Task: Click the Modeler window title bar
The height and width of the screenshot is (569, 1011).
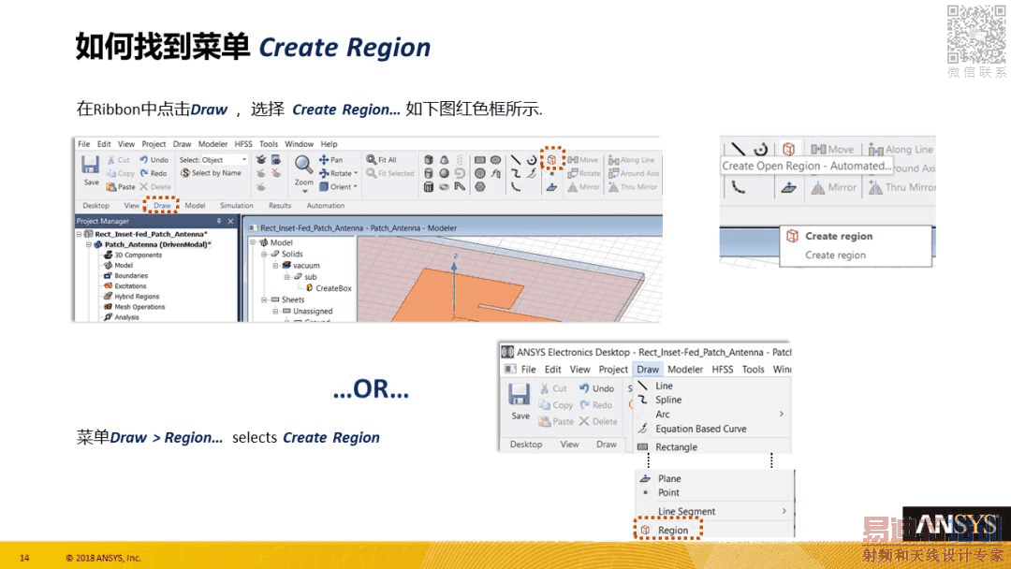Action: (455, 228)
